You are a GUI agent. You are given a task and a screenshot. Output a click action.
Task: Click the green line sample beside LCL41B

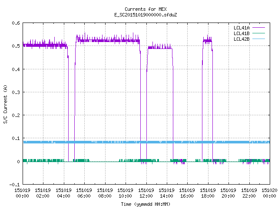tap(258, 33)
